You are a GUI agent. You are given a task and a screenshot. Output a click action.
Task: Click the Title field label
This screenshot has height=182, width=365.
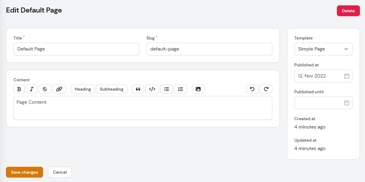tap(18, 38)
